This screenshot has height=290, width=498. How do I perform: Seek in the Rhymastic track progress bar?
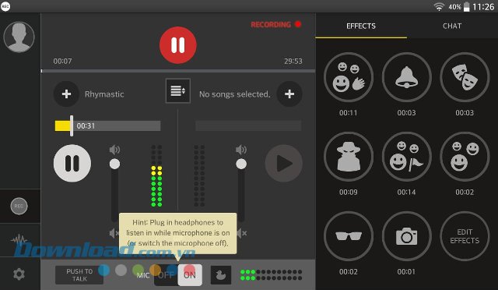(107, 126)
